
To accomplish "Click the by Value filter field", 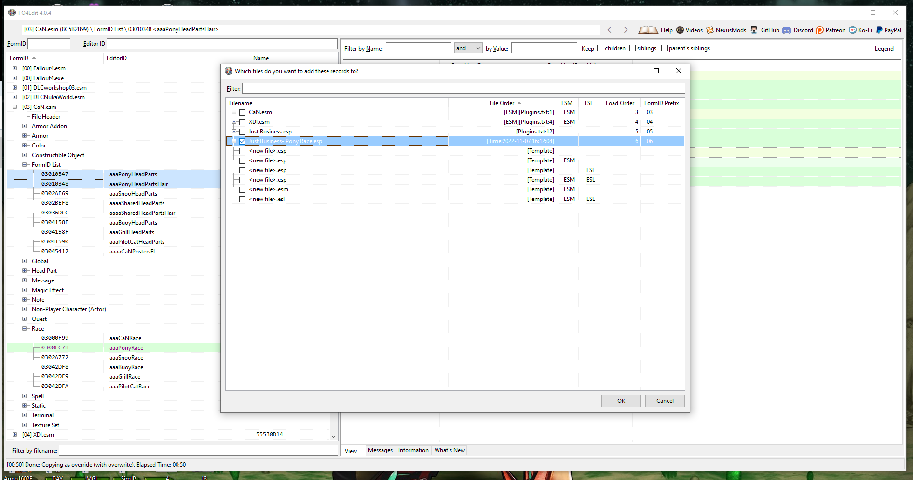I will coord(544,48).
